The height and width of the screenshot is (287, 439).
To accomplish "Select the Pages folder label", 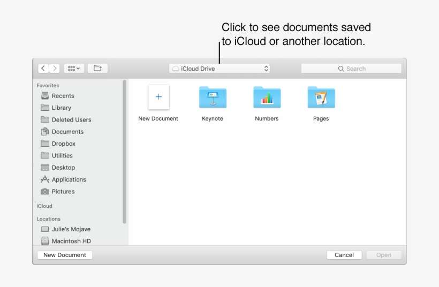I will point(321,118).
